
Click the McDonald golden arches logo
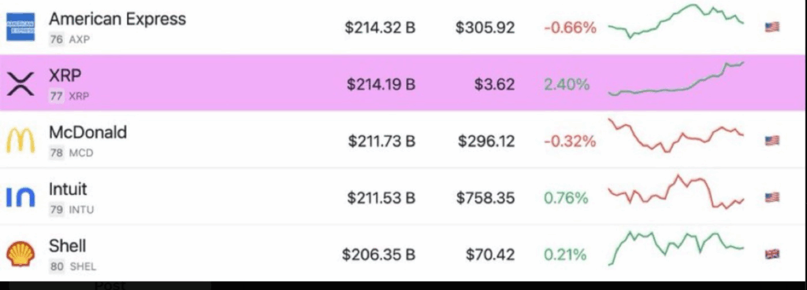click(20, 140)
